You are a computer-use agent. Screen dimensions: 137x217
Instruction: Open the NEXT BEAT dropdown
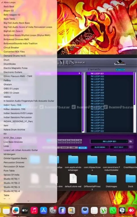pyautogui.click(x=119, y=147)
